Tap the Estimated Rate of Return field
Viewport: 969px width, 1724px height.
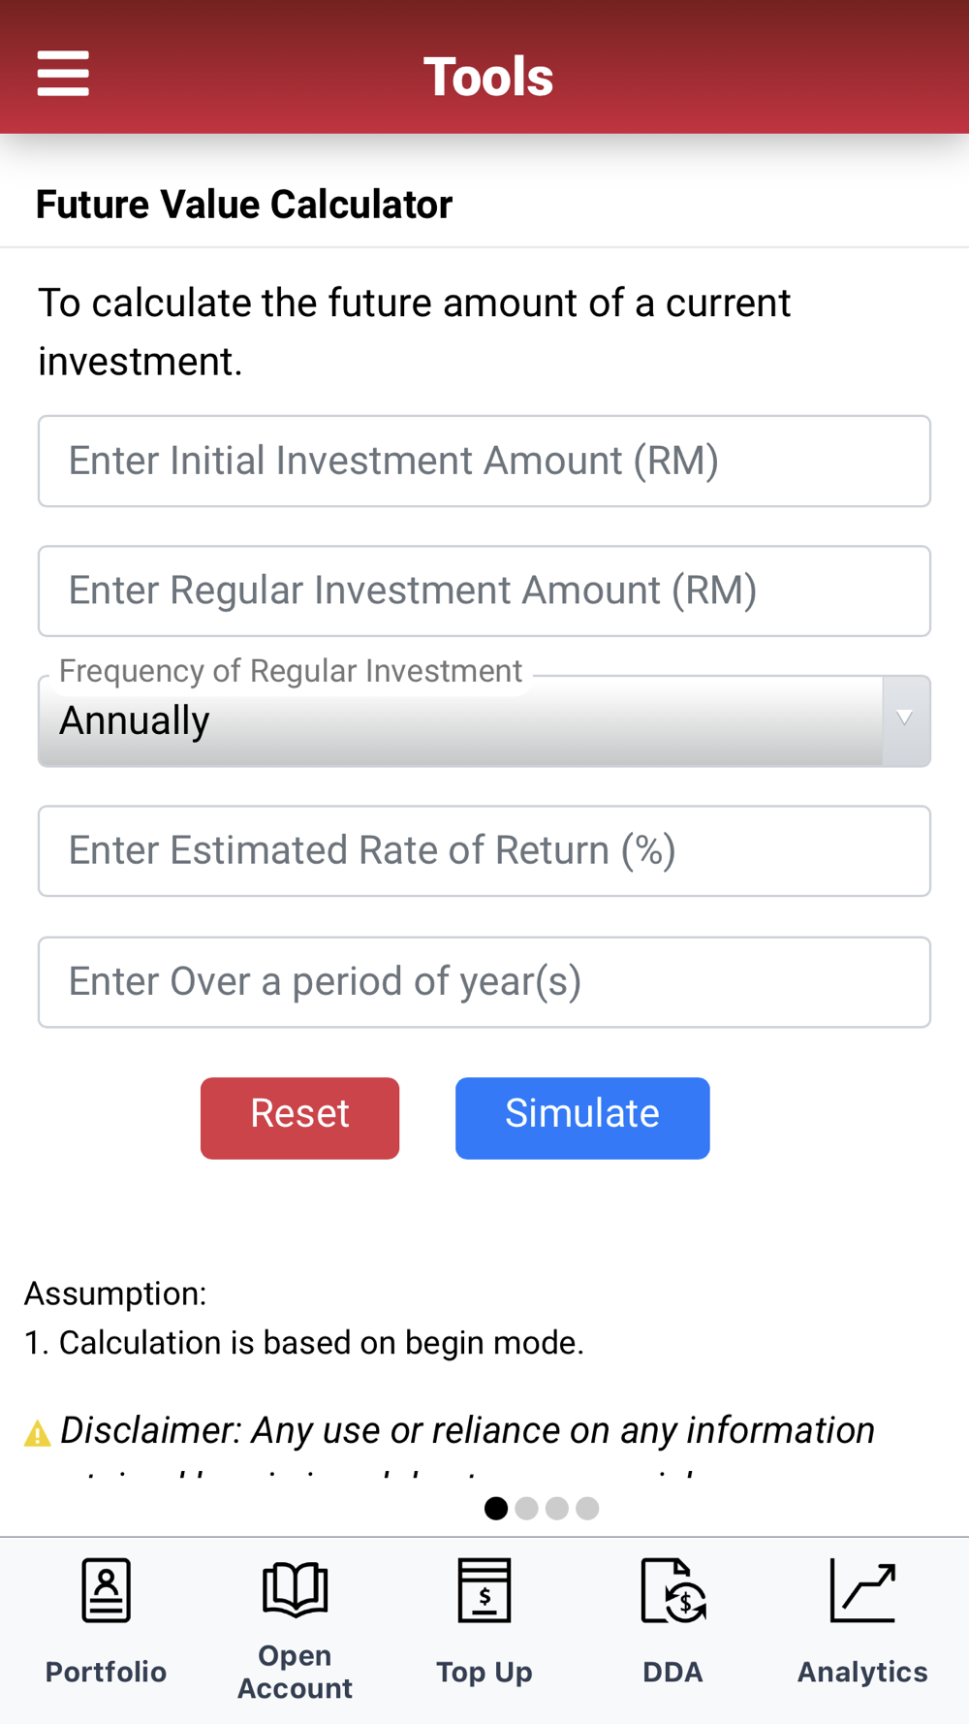[x=484, y=851]
